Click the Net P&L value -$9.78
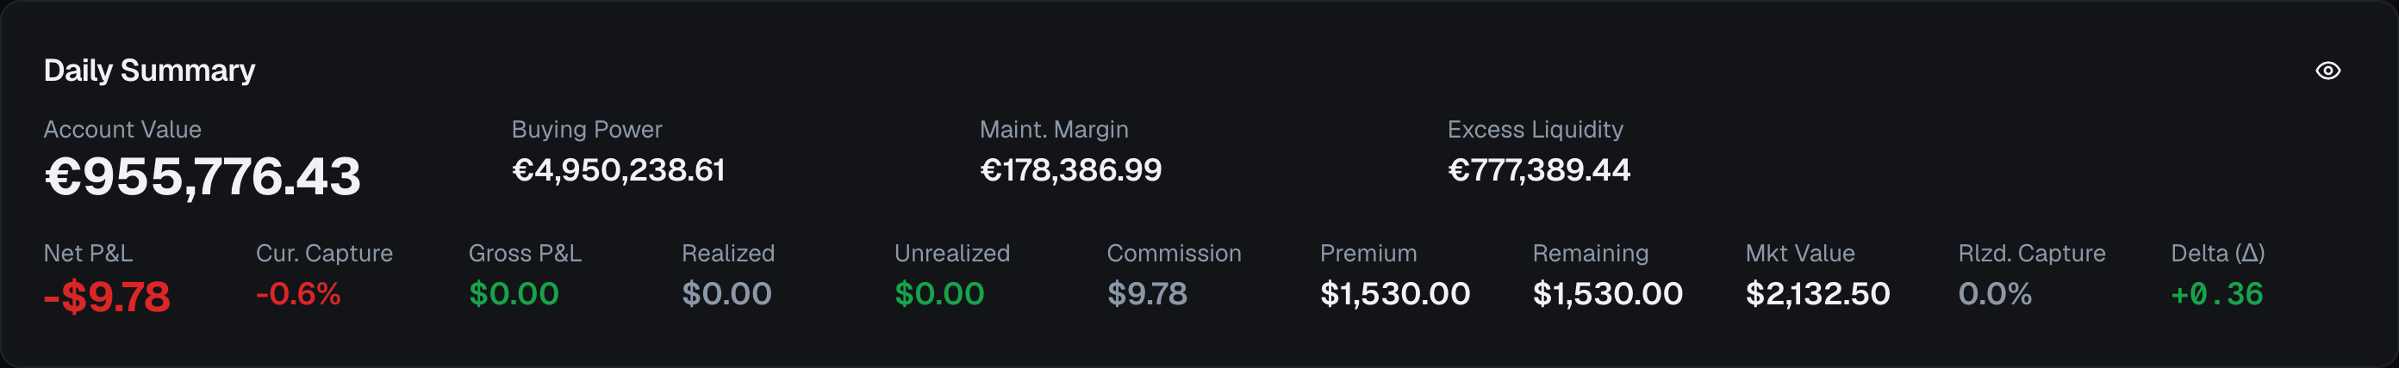The height and width of the screenshot is (368, 2399). 107,297
